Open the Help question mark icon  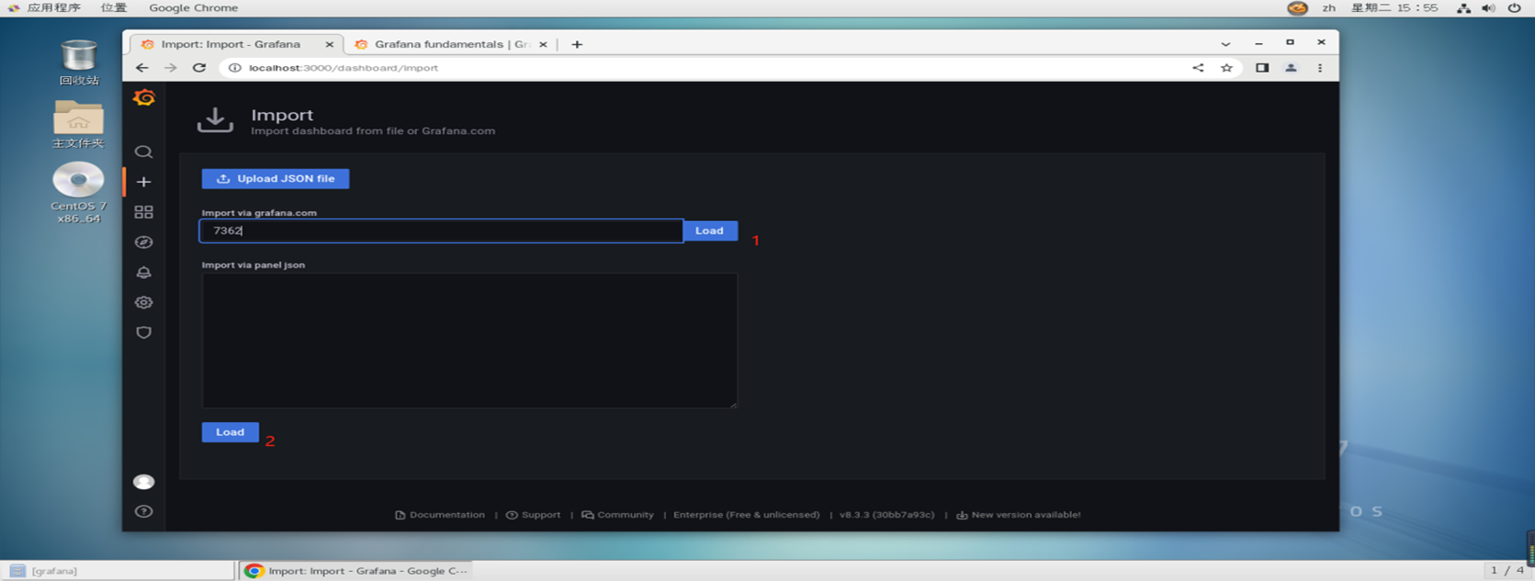point(143,511)
